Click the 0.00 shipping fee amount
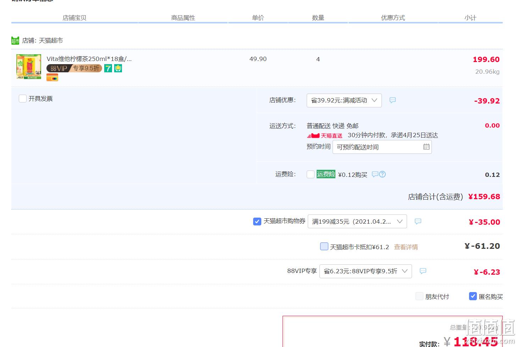 492,125
